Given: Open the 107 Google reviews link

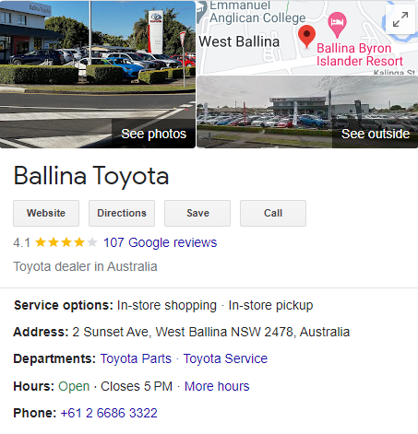Looking at the screenshot, I should click(161, 242).
